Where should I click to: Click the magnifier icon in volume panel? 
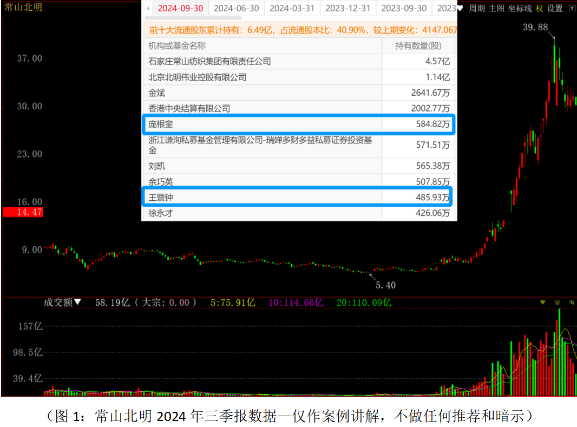[571, 302]
